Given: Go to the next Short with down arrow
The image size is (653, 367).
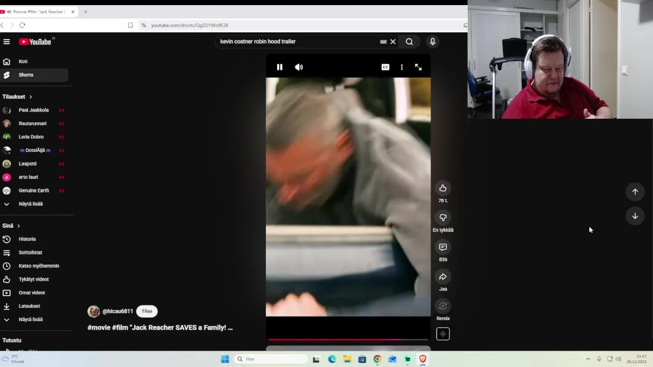Looking at the screenshot, I should coord(635,216).
